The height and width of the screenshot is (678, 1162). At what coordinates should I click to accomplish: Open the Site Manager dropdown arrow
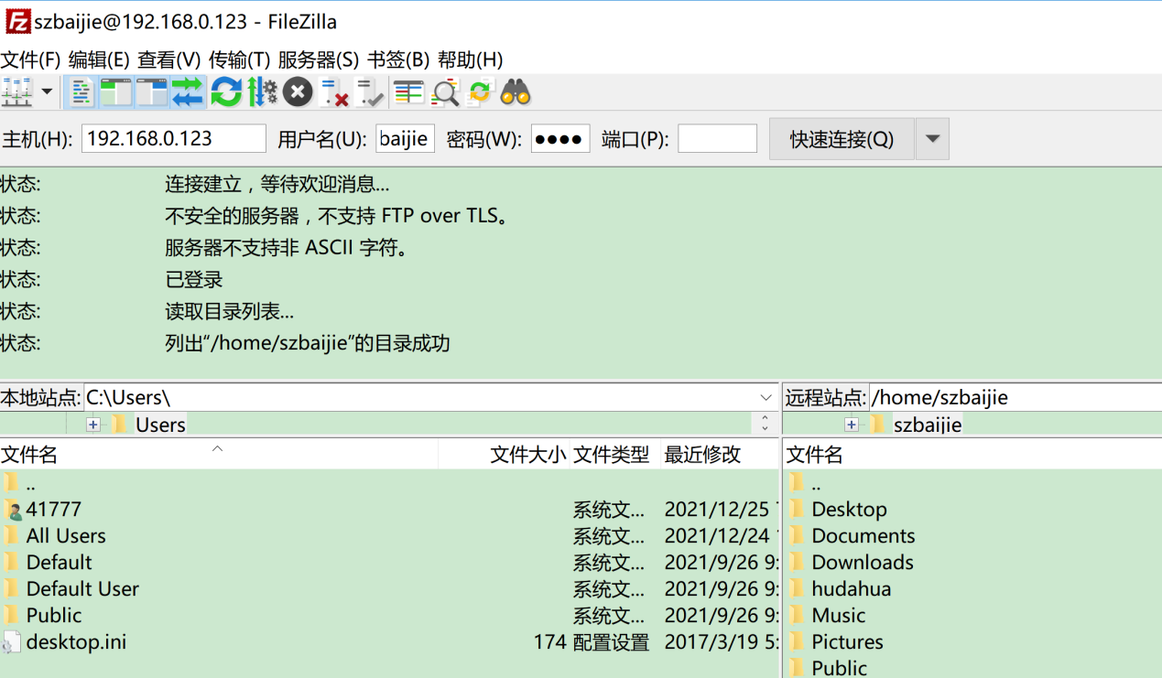pyautogui.click(x=47, y=92)
